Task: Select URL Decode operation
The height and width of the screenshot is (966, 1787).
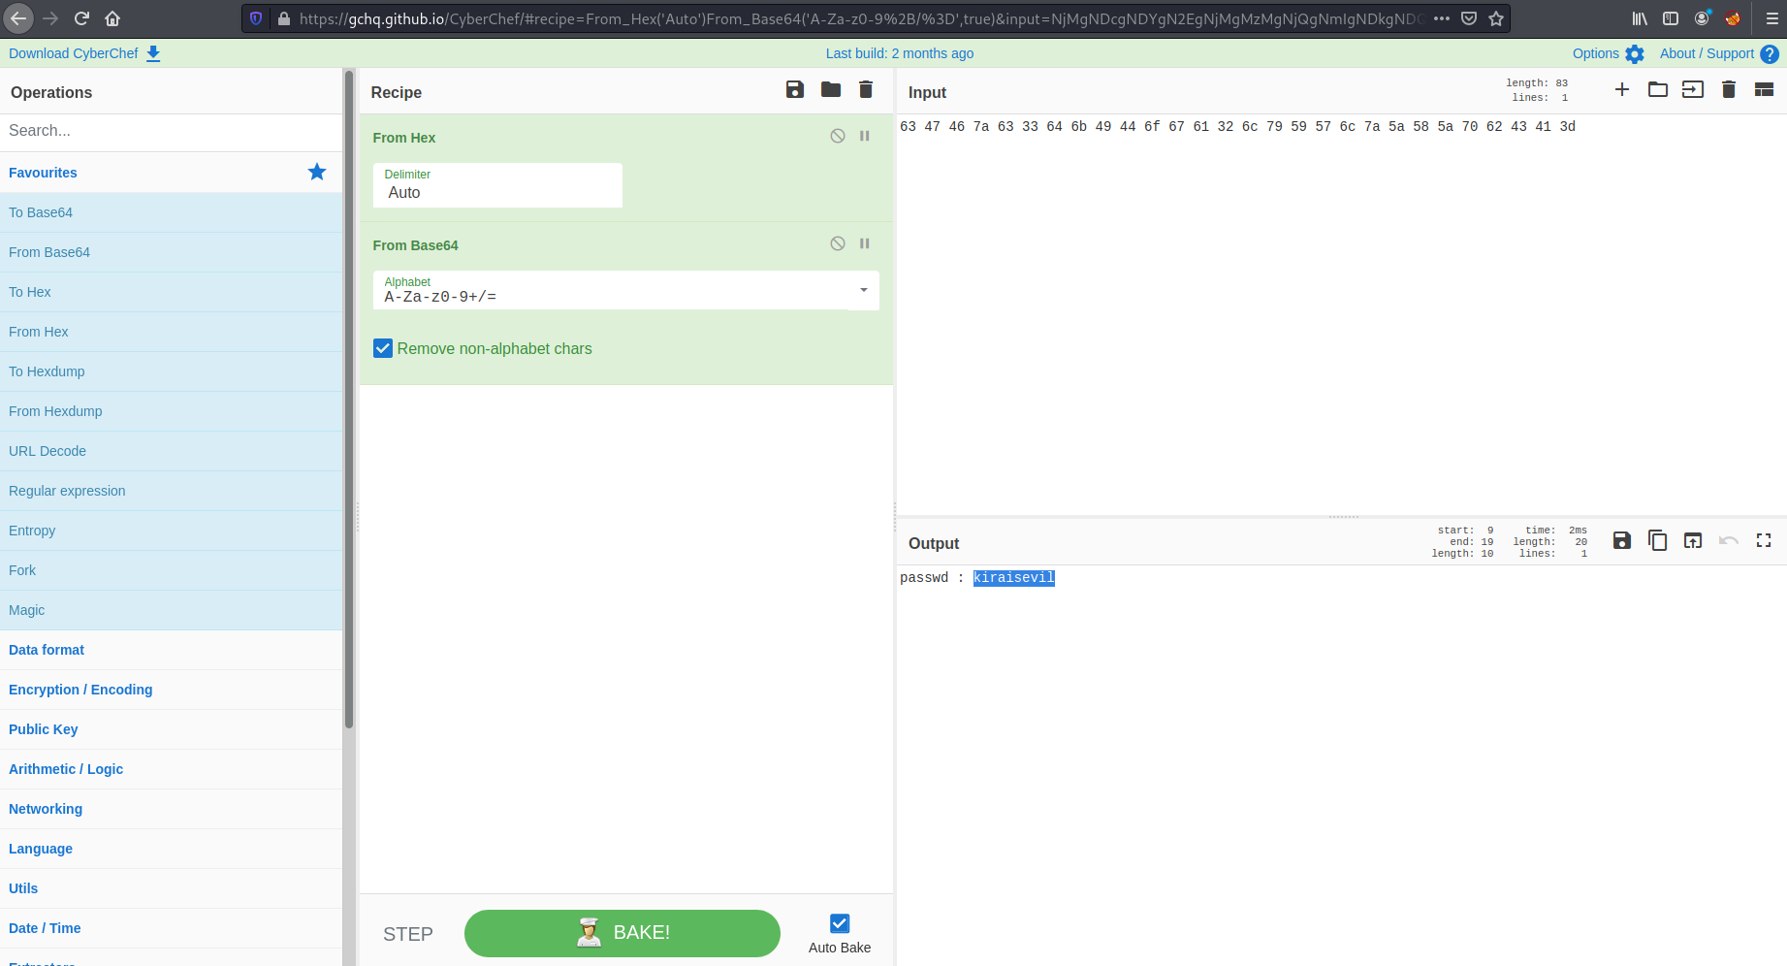Action: [171, 451]
